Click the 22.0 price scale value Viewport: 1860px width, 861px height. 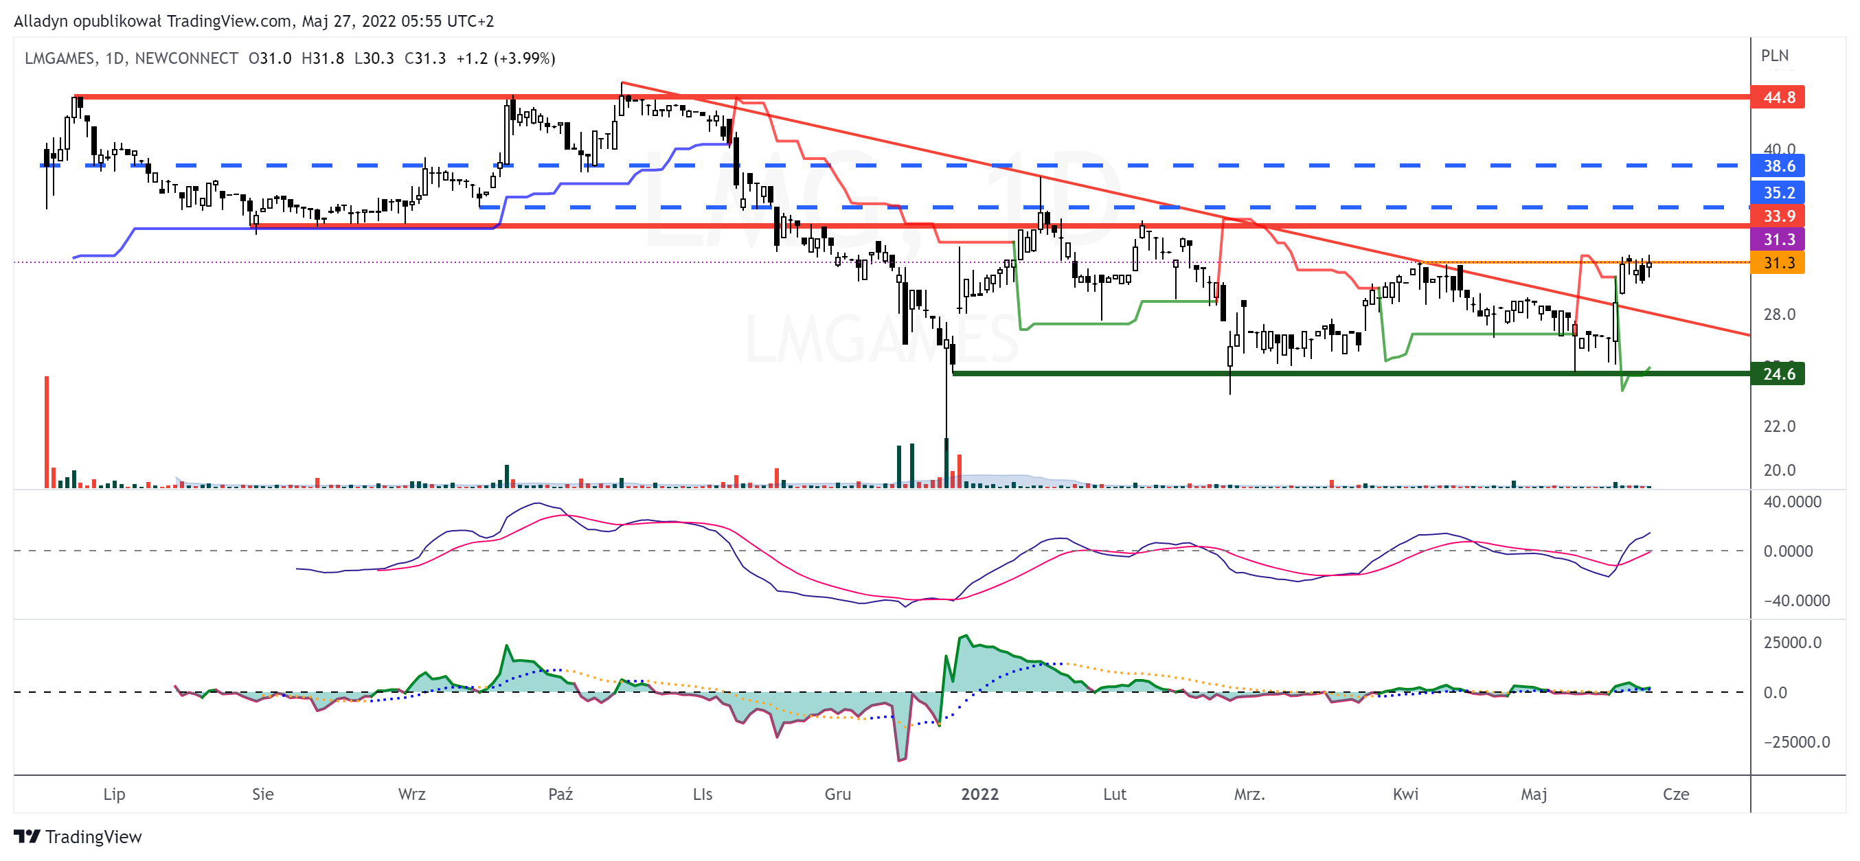point(1779,426)
